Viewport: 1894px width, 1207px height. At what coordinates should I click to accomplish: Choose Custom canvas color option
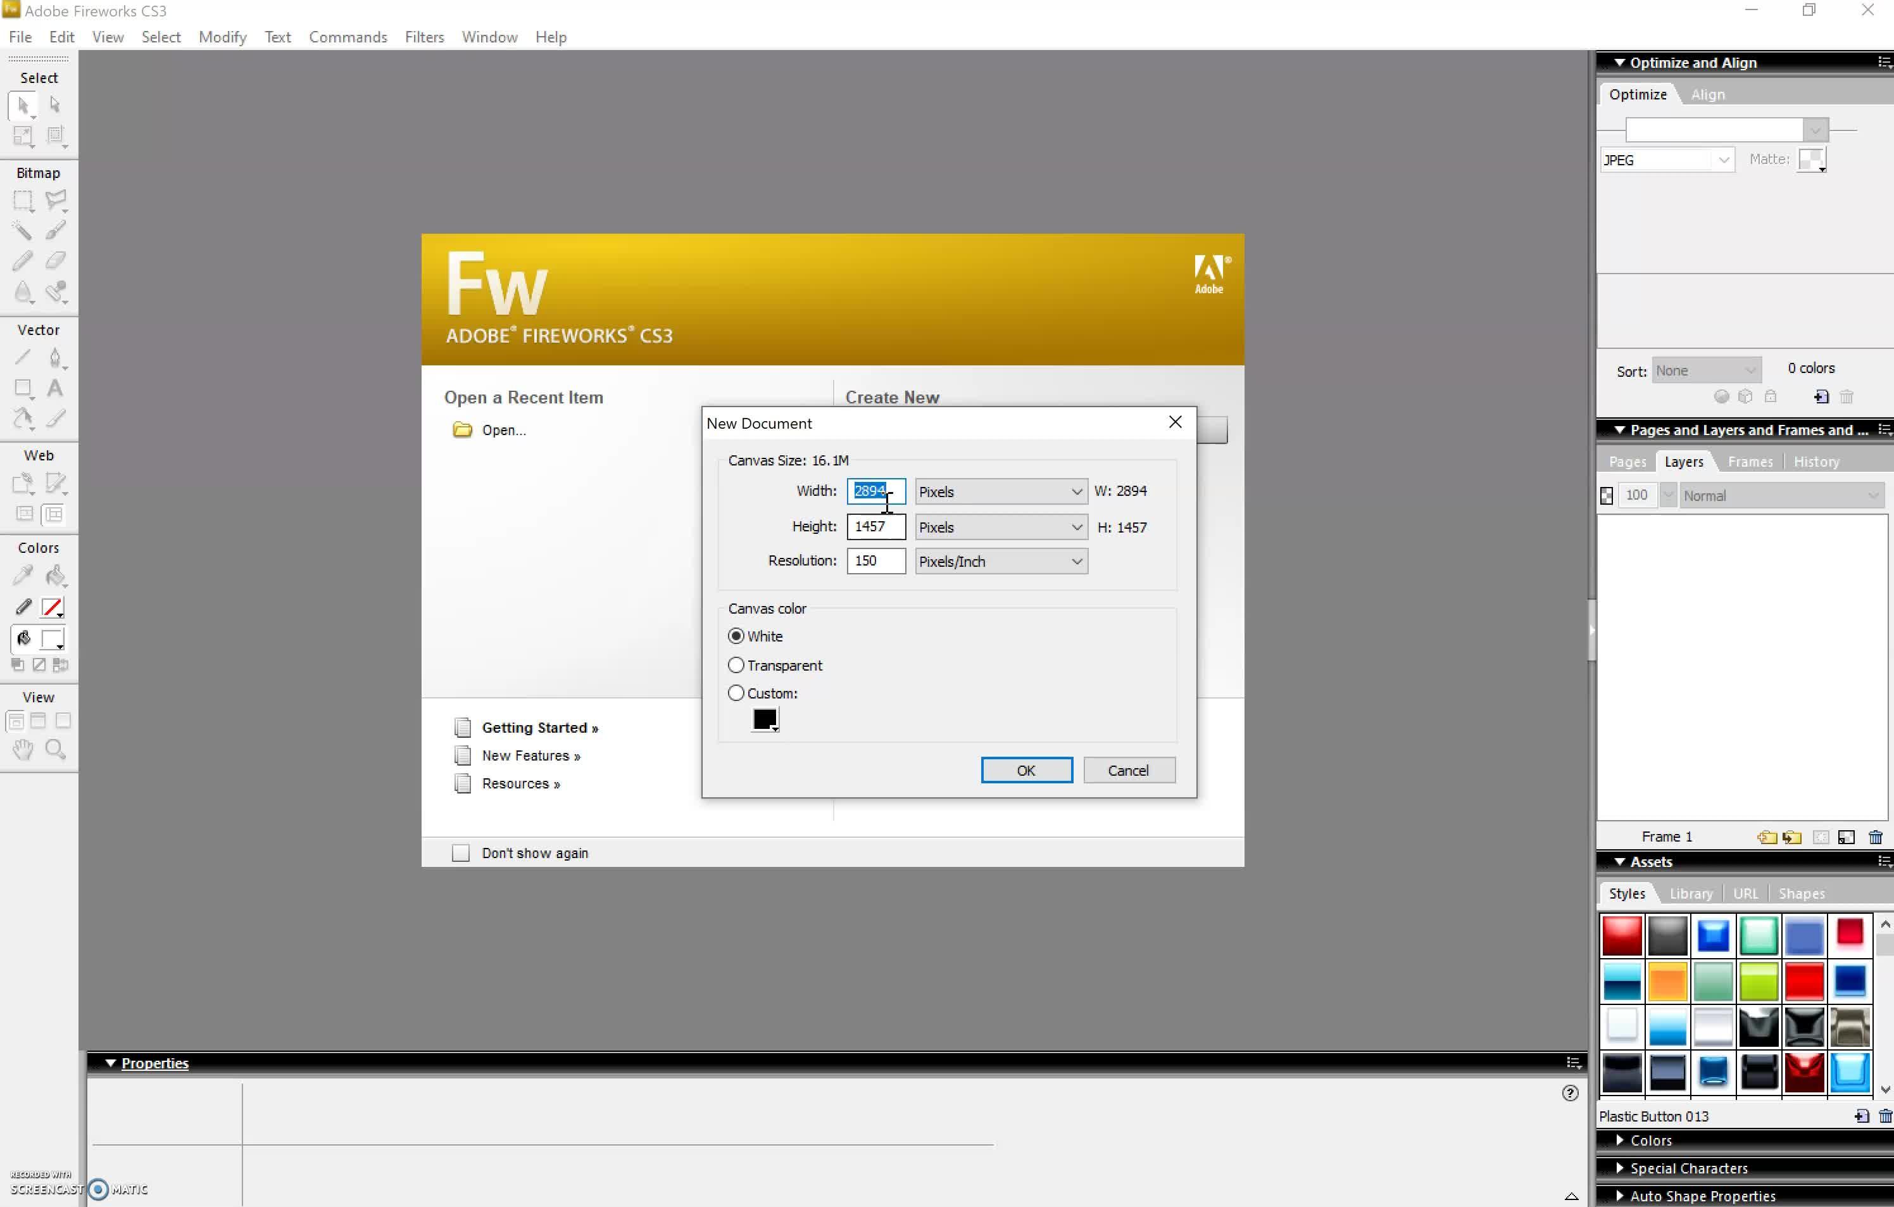click(x=736, y=694)
